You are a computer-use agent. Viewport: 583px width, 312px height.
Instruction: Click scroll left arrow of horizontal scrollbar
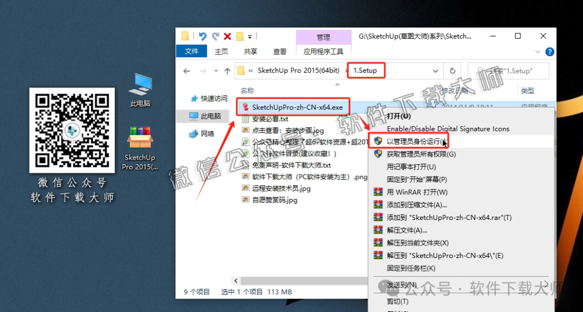coord(236,281)
